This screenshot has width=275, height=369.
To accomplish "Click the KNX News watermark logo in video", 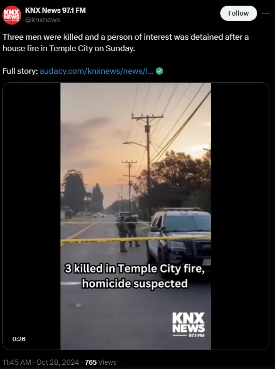I will (x=189, y=325).
